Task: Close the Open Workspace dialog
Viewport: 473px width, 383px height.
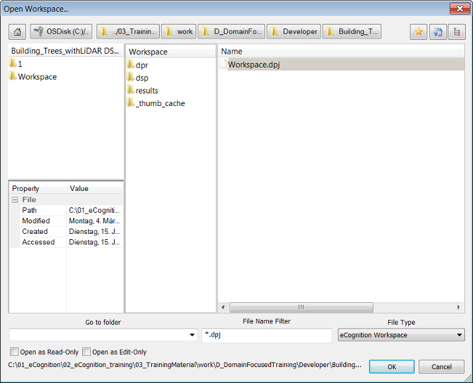Action: pyautogui.click(x=460, y=9)
